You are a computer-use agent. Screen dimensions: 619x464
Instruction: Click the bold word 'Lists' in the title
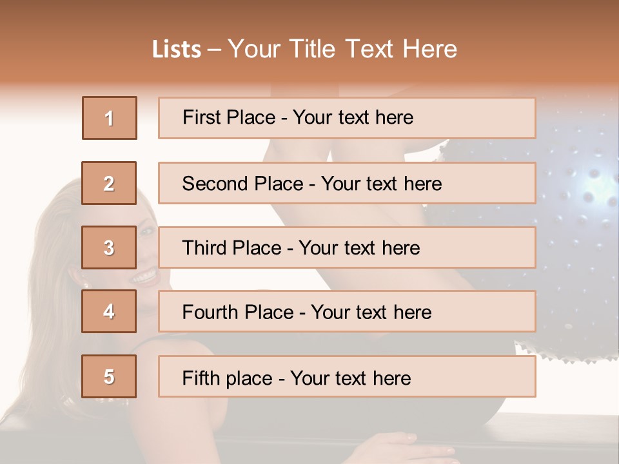pyautogui.click(x=176, y=50)
